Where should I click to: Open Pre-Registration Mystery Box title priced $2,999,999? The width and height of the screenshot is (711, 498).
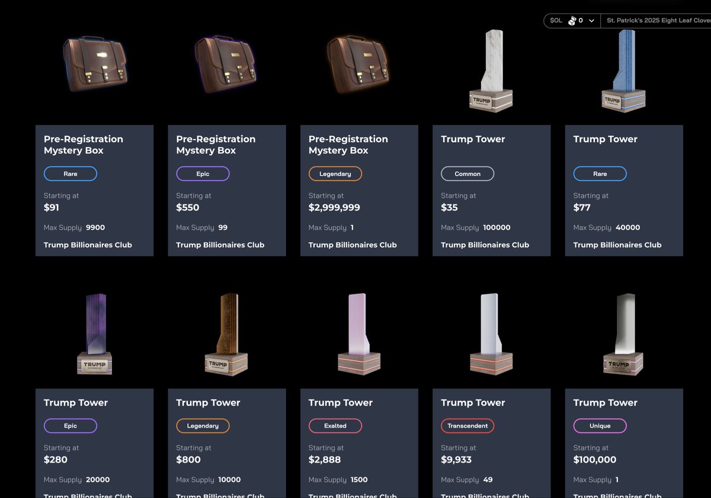tap(348, 144)
